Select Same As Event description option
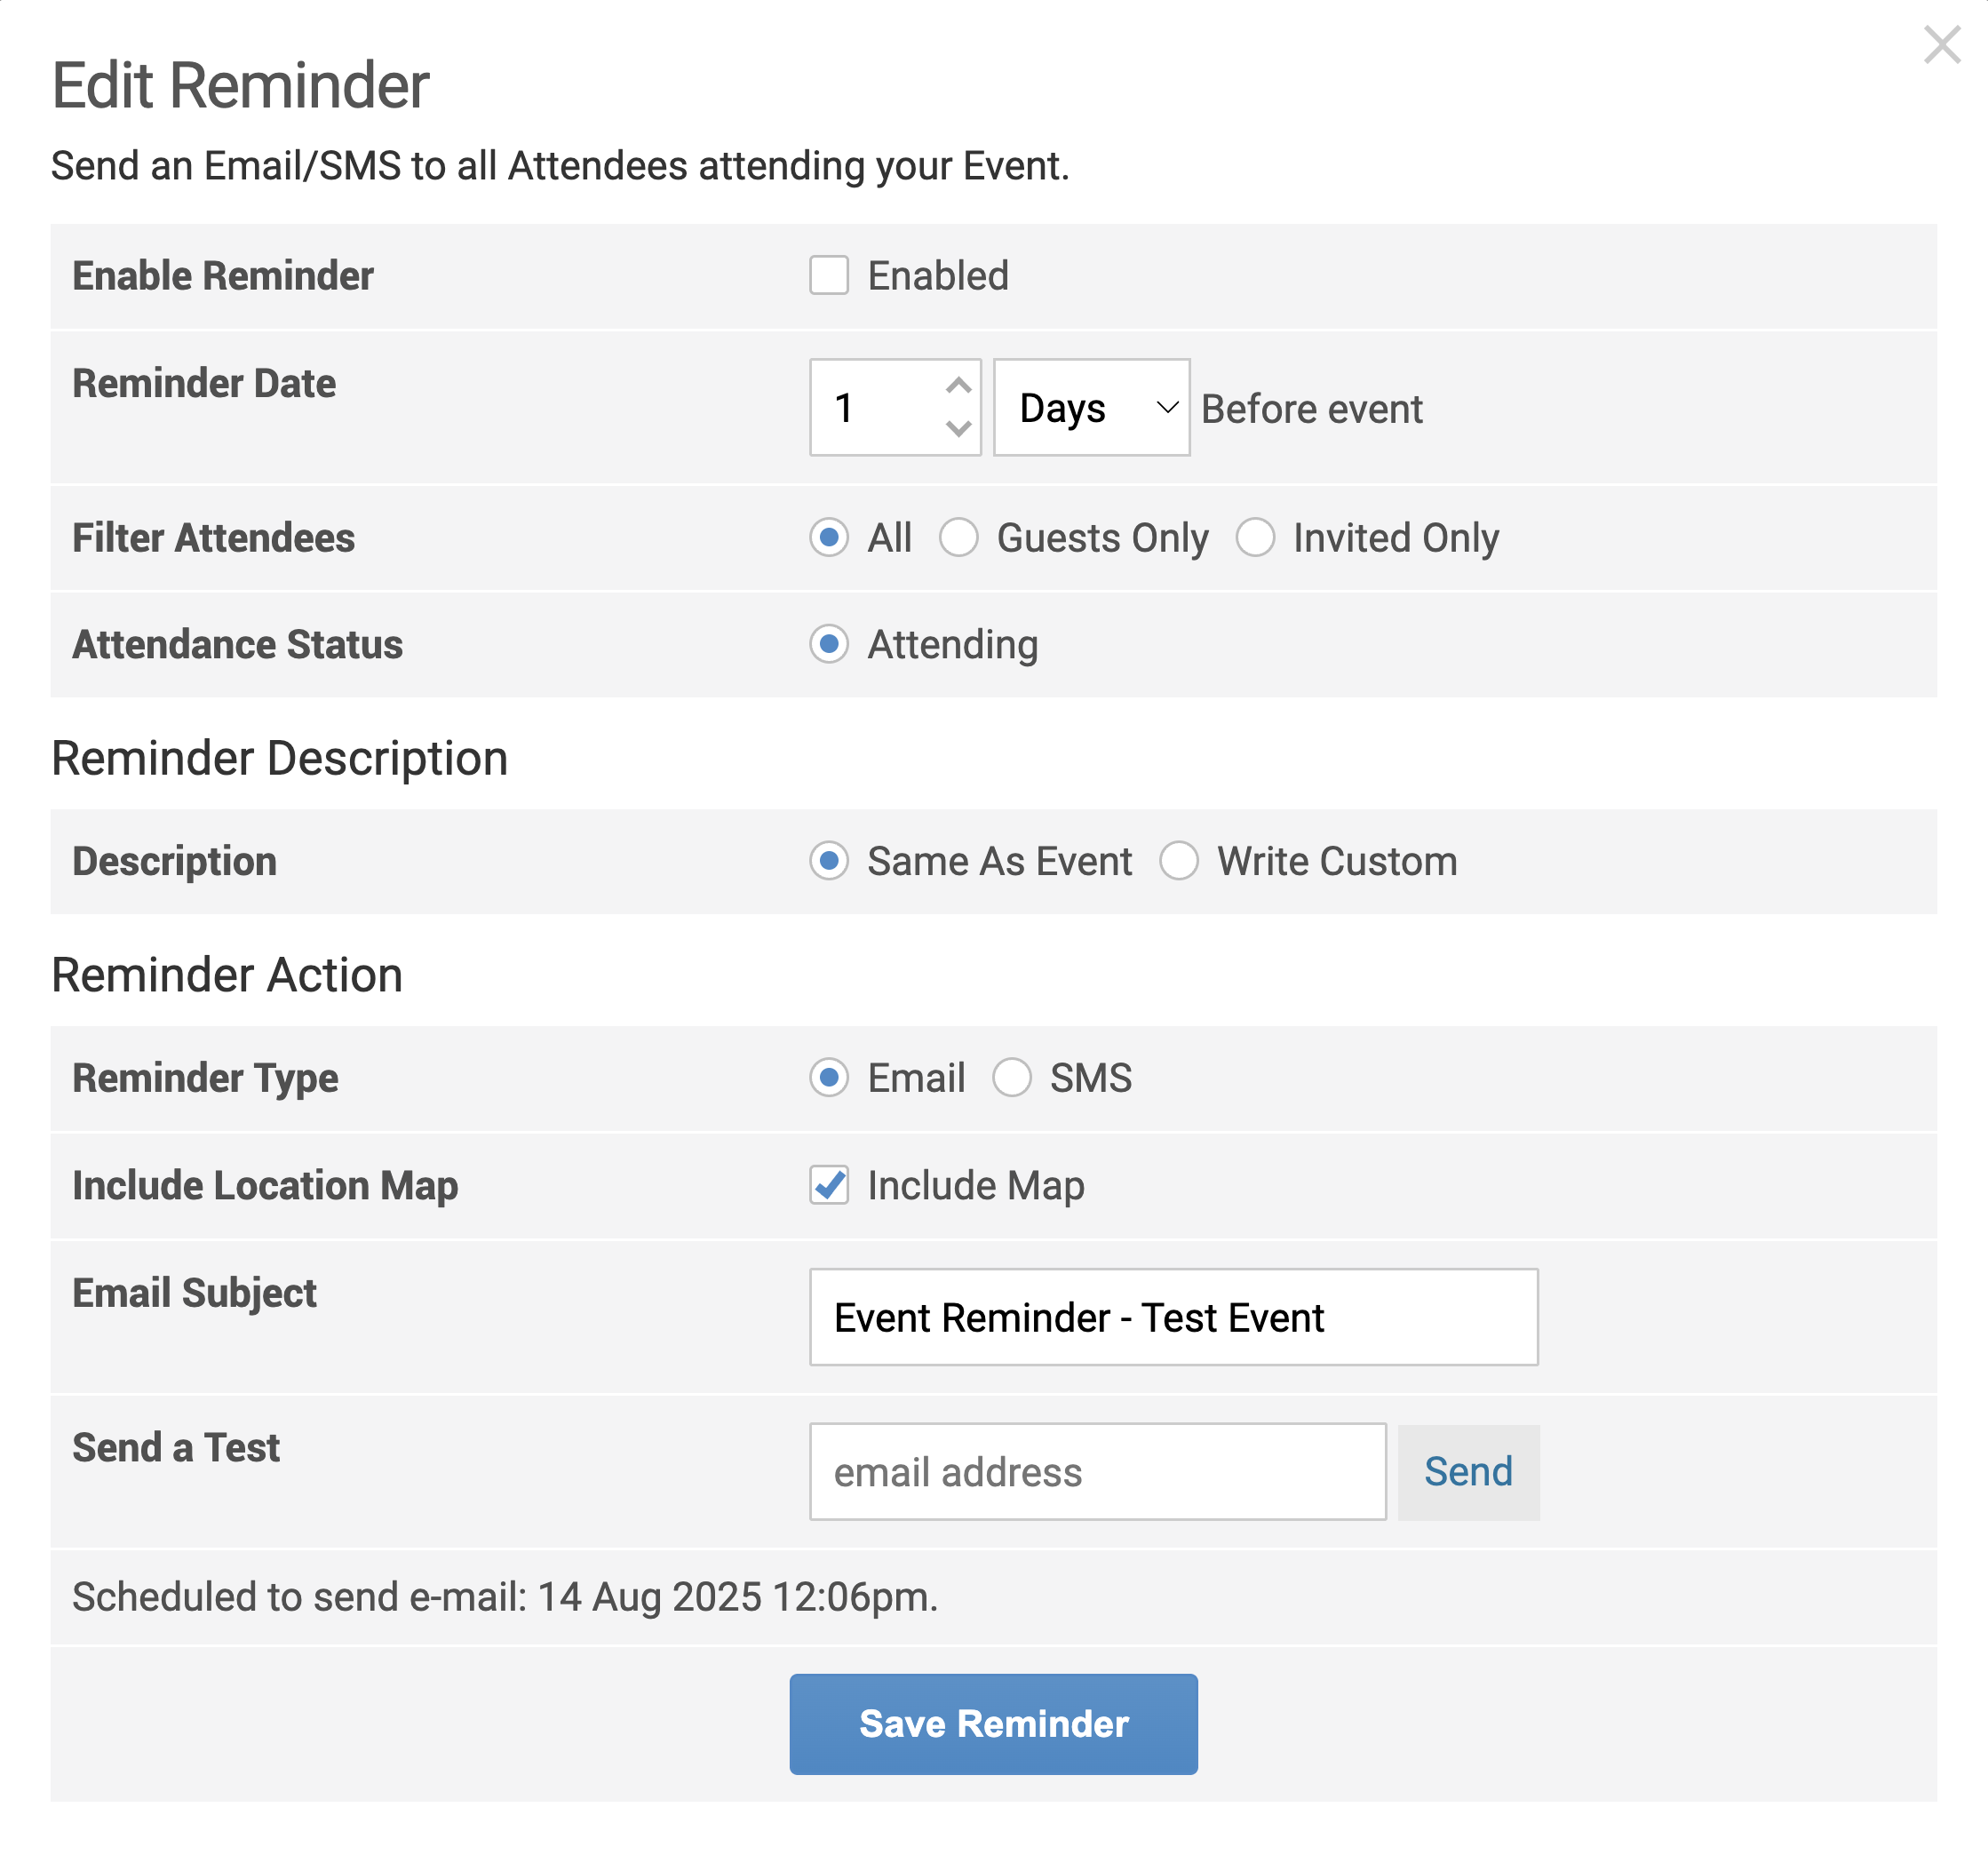The image size is (1988, 1855). [x=829, y=861]
